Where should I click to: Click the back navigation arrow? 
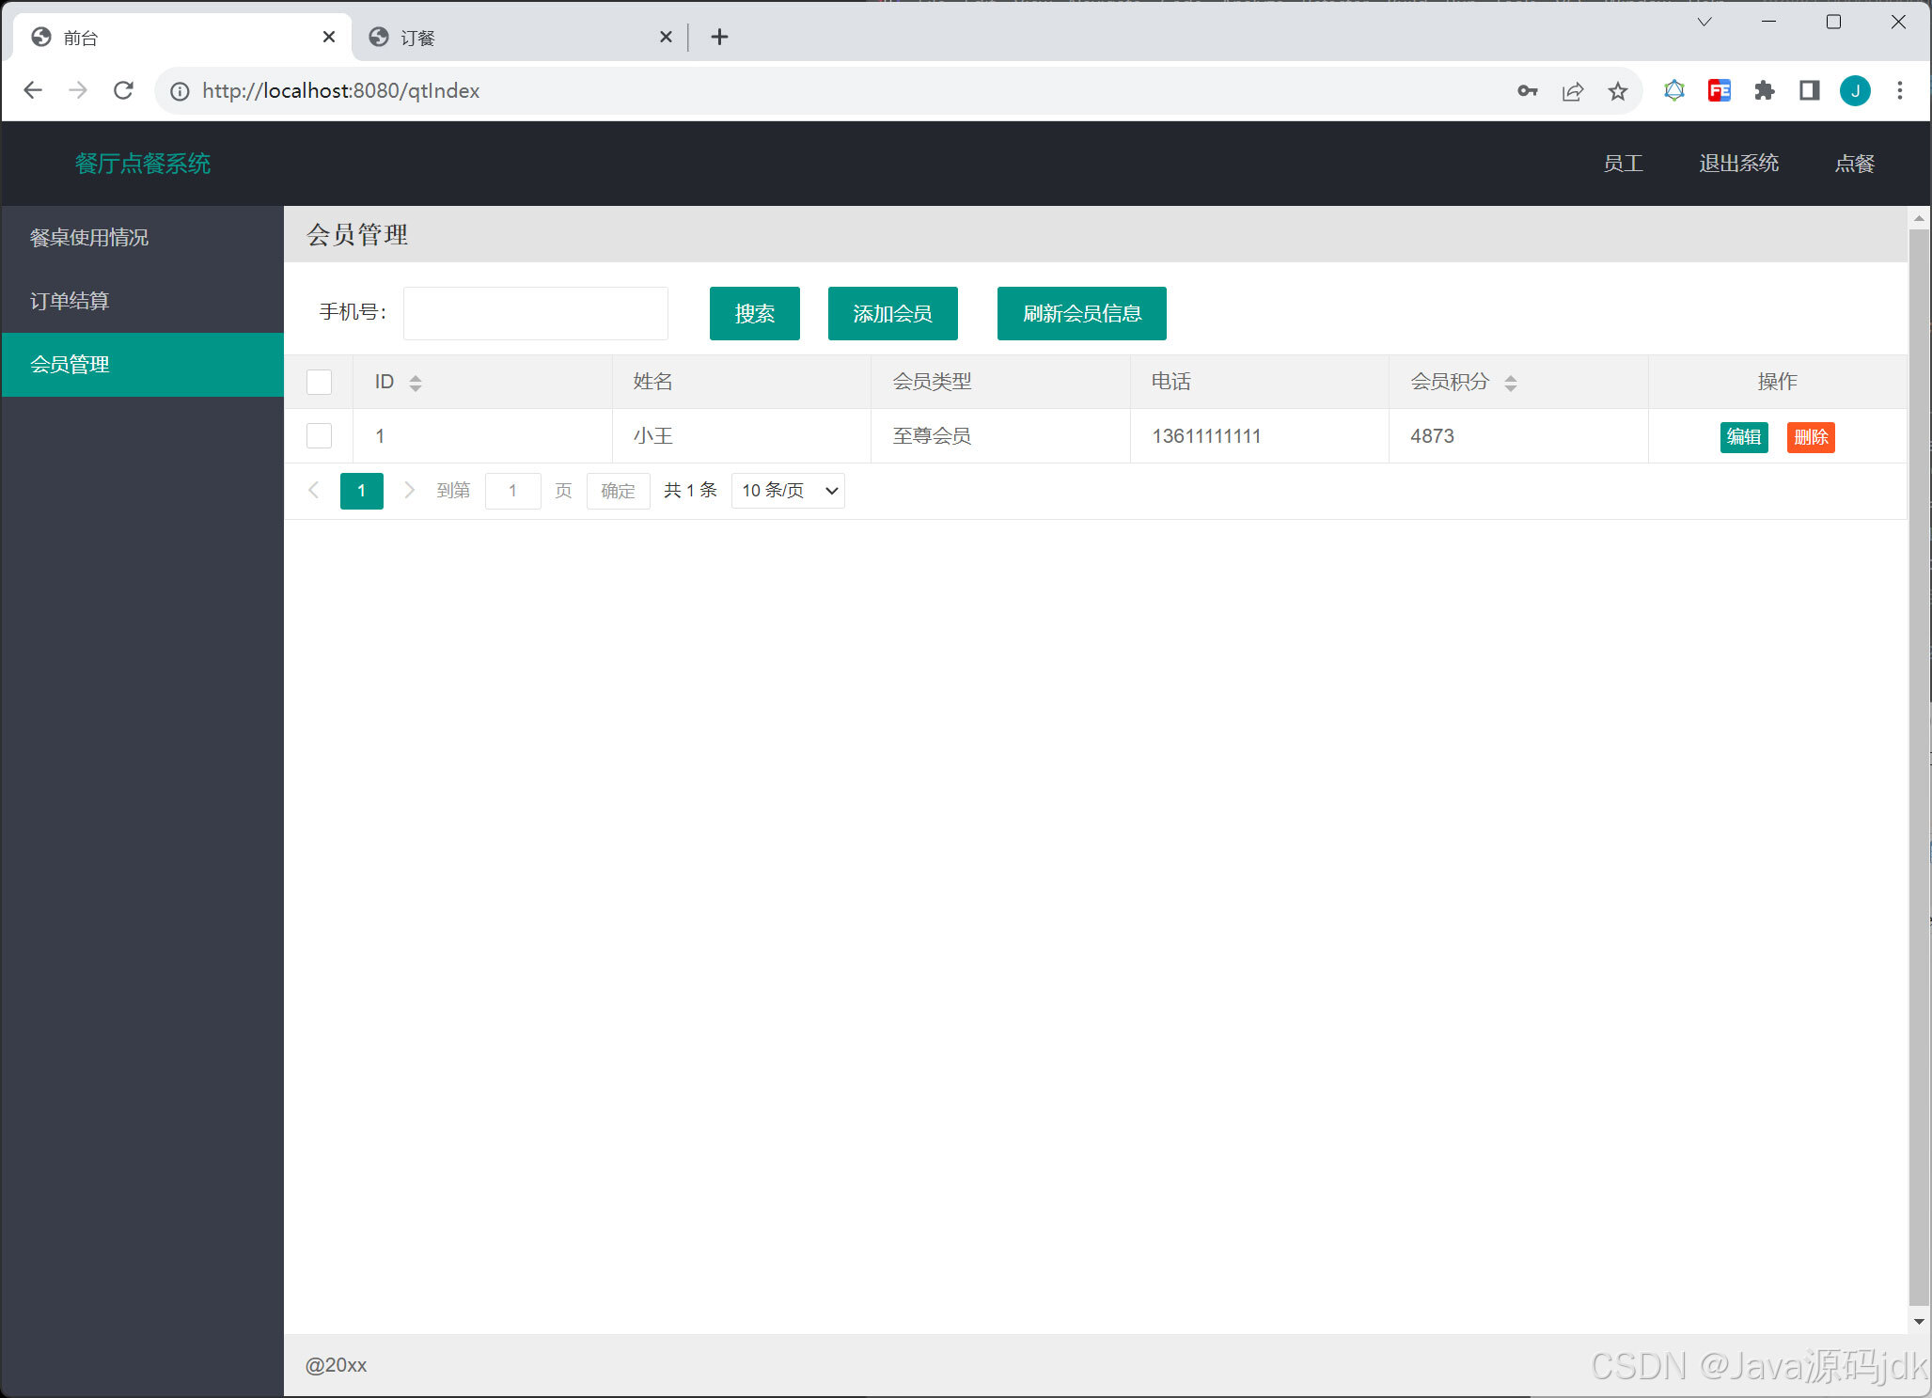click(33, 90)
